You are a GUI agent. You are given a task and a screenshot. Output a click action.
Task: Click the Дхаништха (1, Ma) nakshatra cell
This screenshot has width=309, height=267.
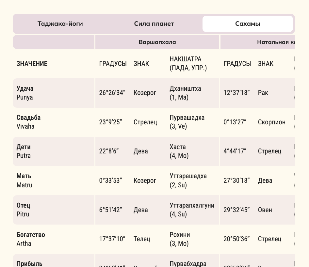[x=186, y=93]
